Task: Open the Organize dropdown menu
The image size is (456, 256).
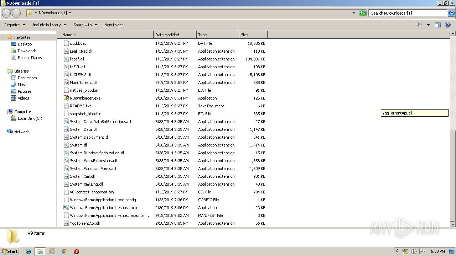Action: coord(15,25)
